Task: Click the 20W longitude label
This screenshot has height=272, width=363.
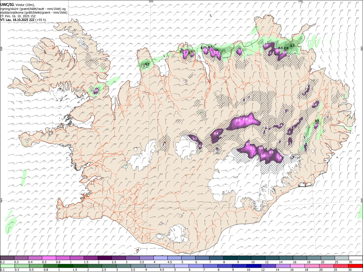Action: click(x=151, y=1)
